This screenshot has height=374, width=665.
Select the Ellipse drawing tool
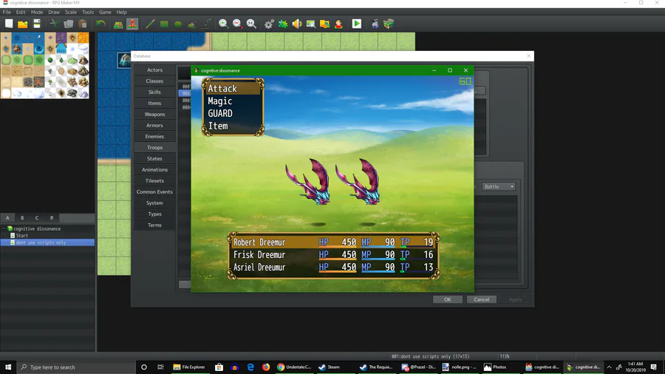pyautogui.click(x=177, y=24)
